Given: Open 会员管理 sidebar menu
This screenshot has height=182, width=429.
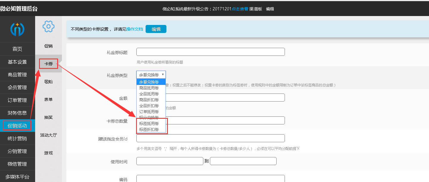Looking at the screenshot, I should click(17, 87).
